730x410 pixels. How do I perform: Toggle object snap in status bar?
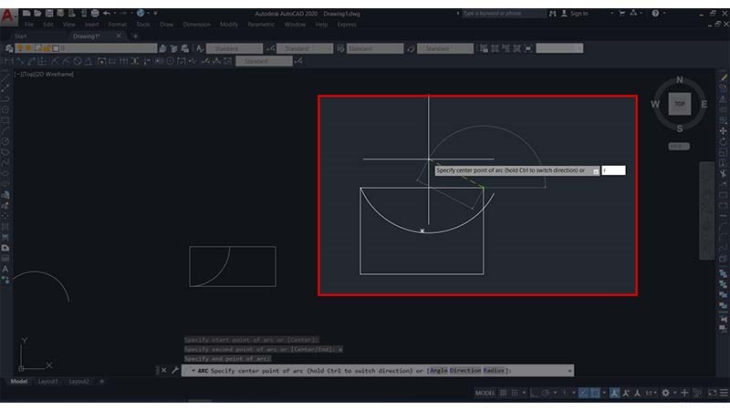click(594, 393)
